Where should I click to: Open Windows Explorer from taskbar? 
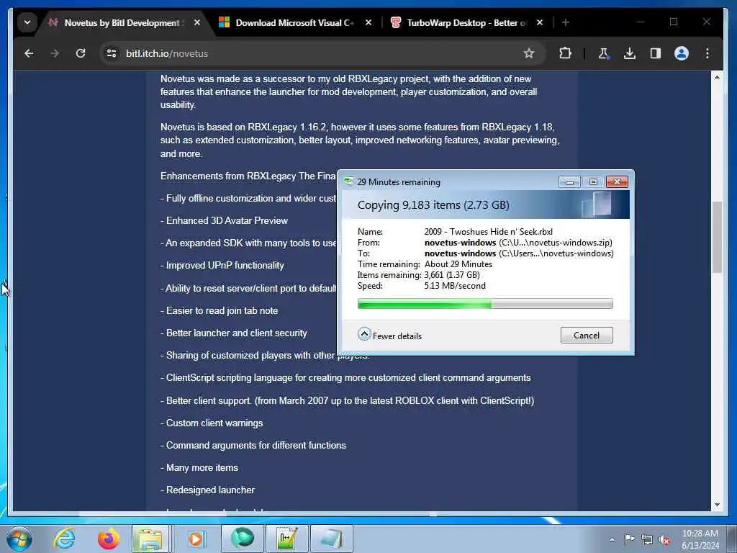[150, 539]
